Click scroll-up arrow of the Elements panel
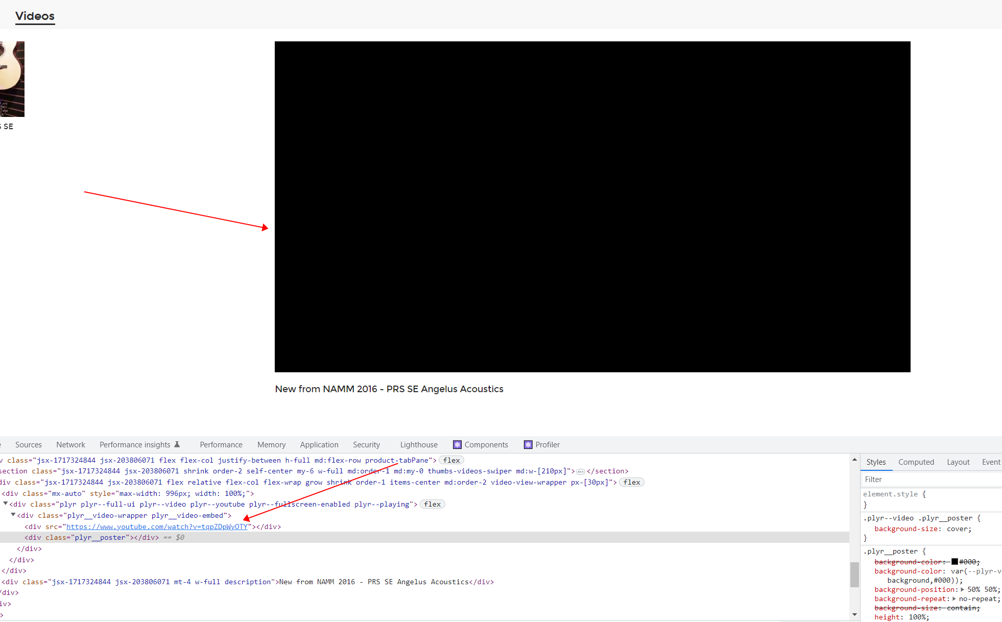This screenshot has height=622, width=1002. [854, 460]
